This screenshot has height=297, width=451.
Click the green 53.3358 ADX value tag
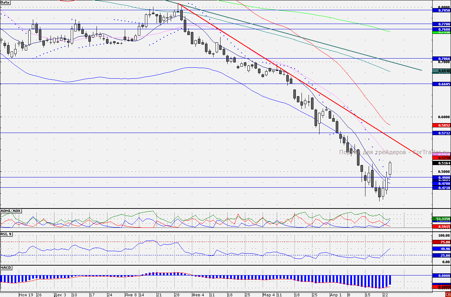[x=441, y=219]
